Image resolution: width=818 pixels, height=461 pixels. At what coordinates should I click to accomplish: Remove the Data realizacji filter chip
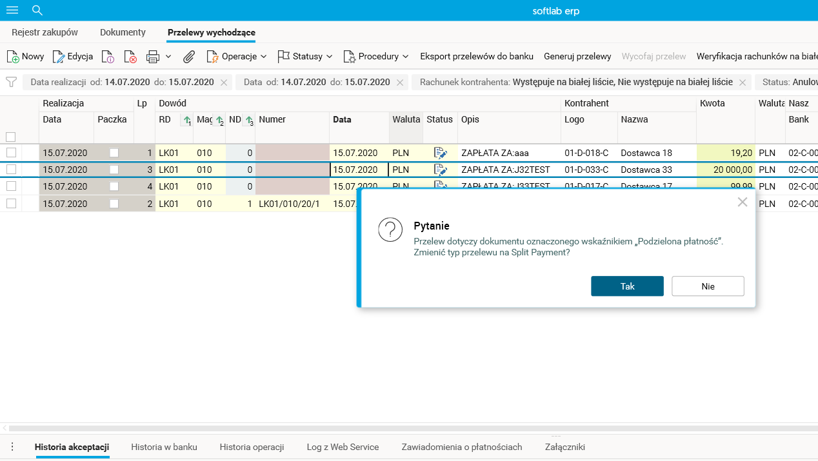point(224,83)
